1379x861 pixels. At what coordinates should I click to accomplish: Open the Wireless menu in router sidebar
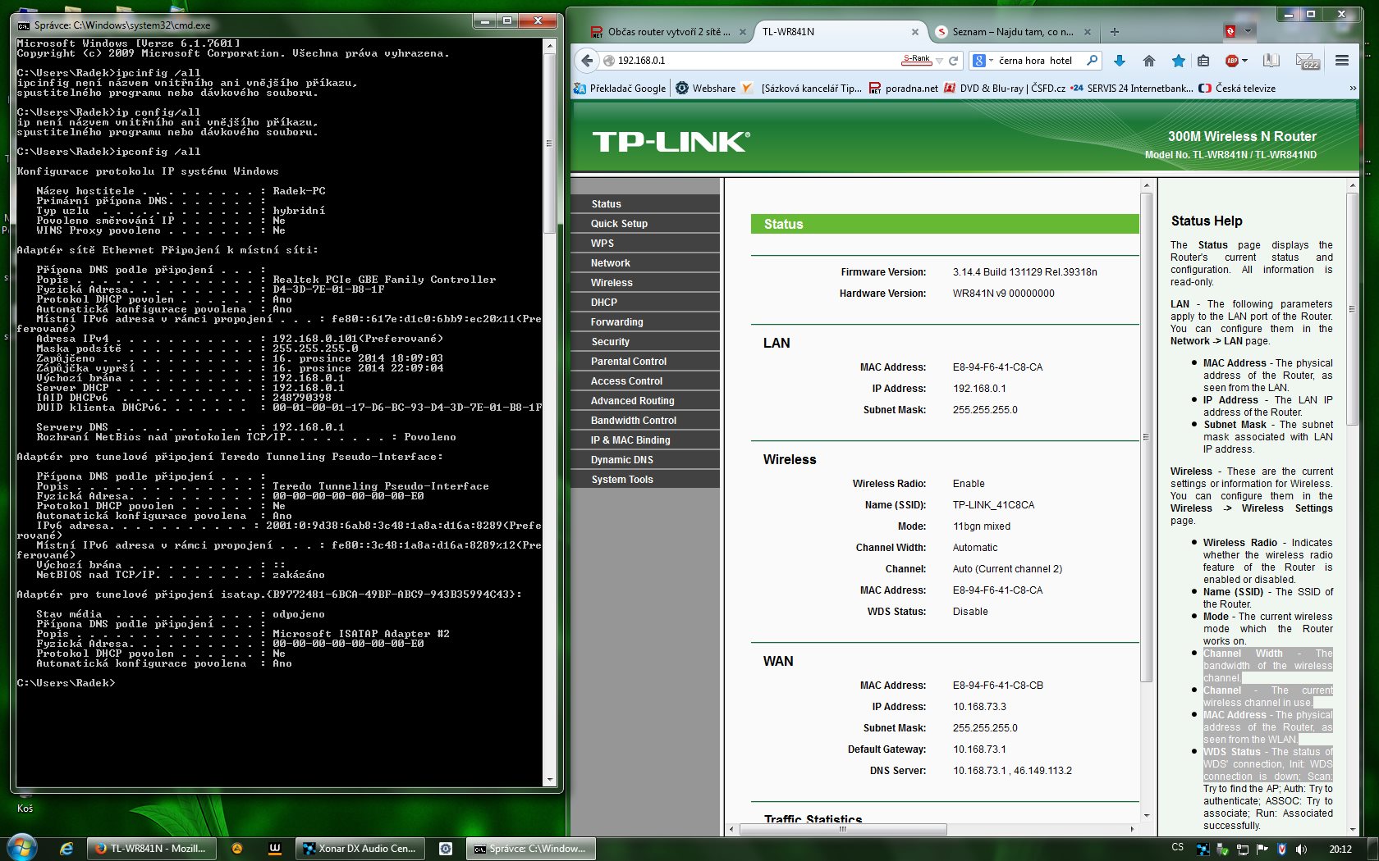612,283
